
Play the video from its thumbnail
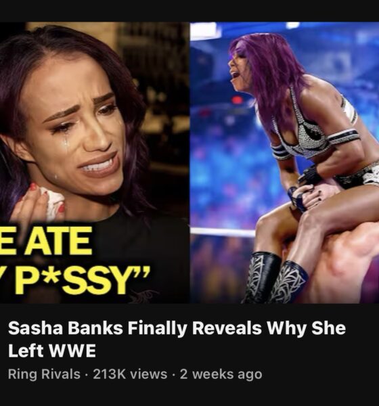(x=189, y=162)
